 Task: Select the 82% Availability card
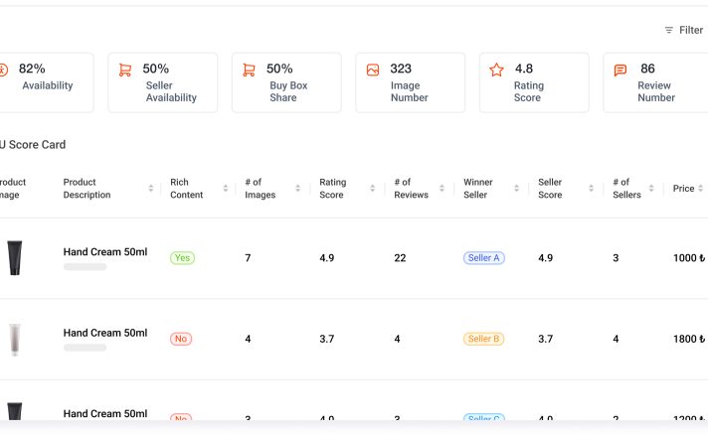click(x=46, y=82)
